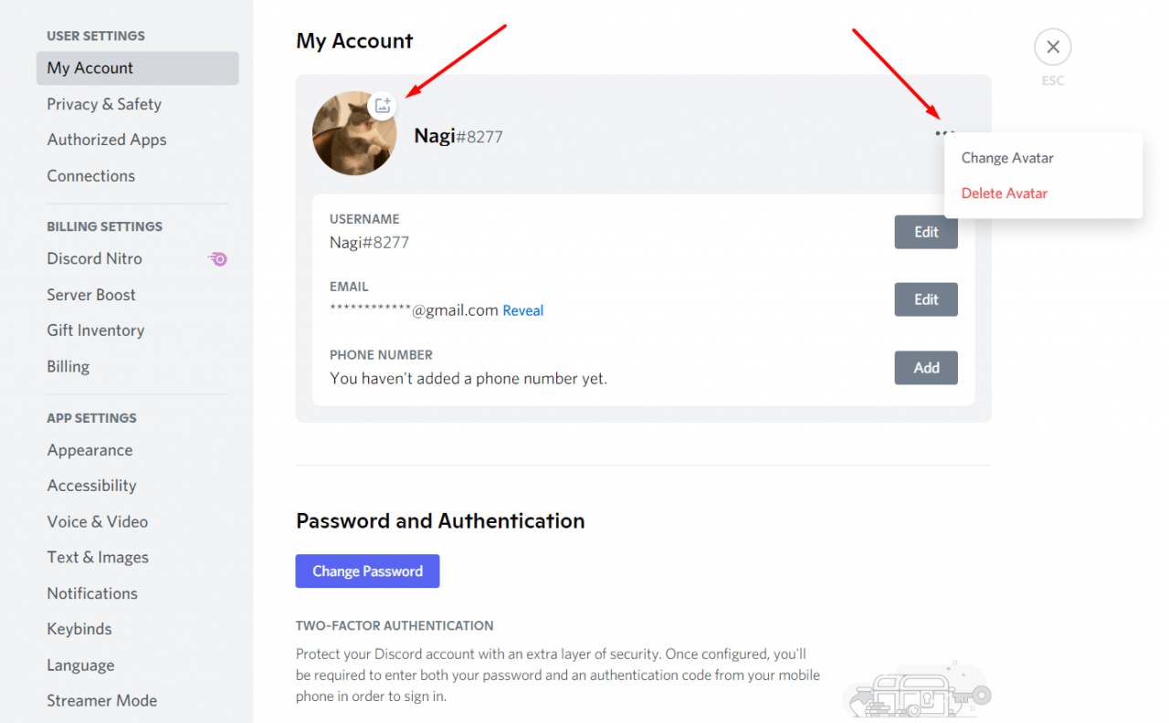View your Connections
Image resolution: width=1169 pixels, height=723 pixels.
click(90, 175)
